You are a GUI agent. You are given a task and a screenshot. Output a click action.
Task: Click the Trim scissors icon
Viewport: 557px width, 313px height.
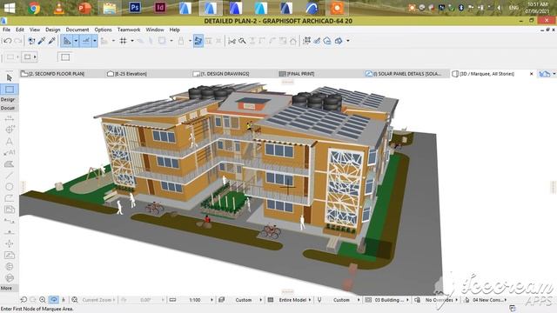[232, 41]
